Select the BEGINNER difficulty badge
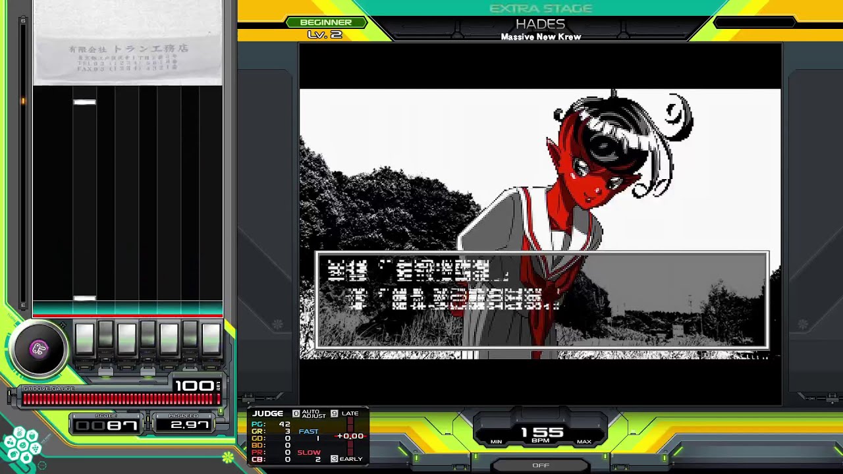 [326, 22]
